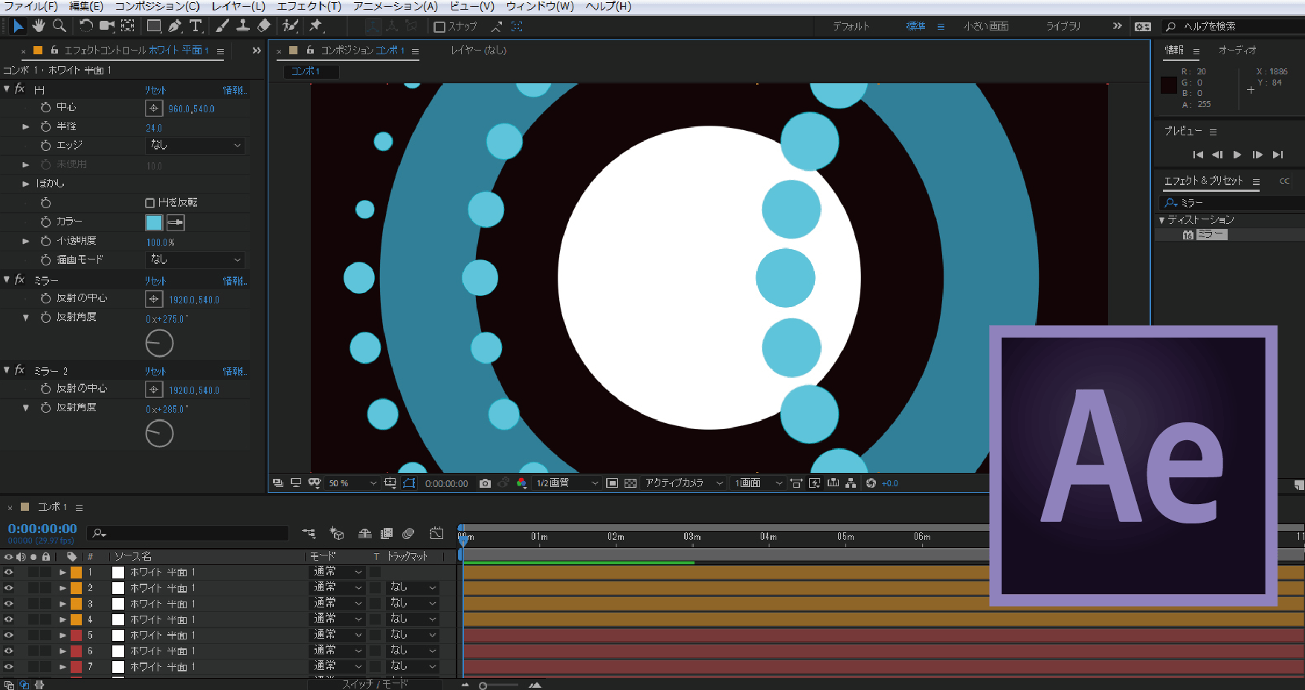
Task: Click the ミラー 反射角度 angle dial
Action: tap(159, 344)
